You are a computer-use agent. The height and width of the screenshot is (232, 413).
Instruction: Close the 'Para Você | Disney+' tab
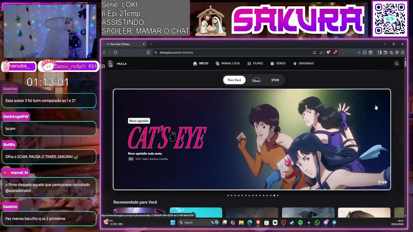(x=144, y=44)
